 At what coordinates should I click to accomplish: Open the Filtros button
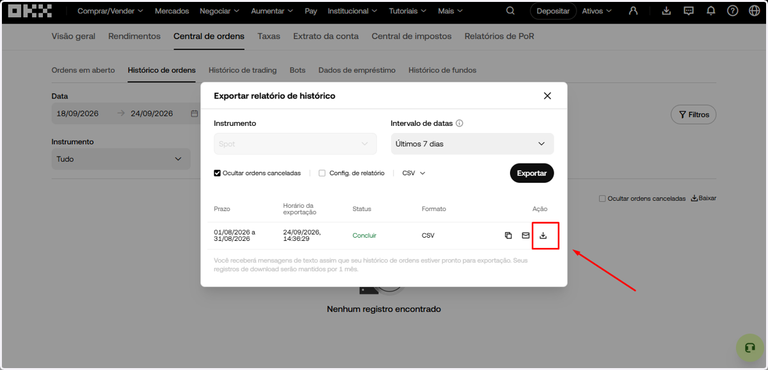(x=694, y=115)
